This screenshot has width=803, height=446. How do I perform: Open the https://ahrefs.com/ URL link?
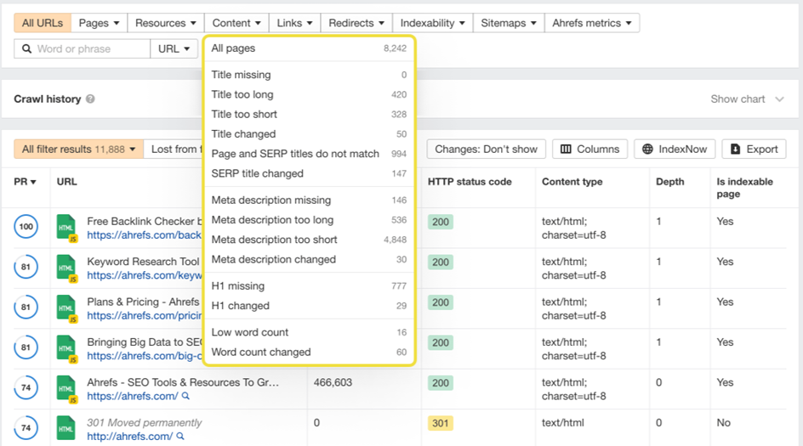pyautogui.click(x=133, y=396)
